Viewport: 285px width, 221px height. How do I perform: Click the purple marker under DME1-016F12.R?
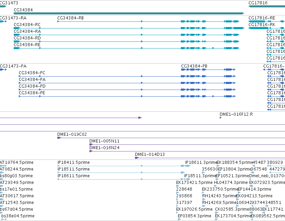(x=220, y=118)
